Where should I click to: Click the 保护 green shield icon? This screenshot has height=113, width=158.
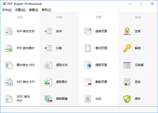pyautogui.click(x=127, y=99)
